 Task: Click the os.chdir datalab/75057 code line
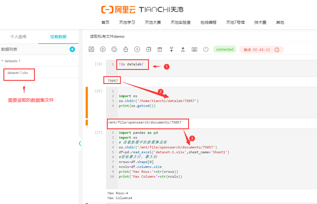point(159,101)
